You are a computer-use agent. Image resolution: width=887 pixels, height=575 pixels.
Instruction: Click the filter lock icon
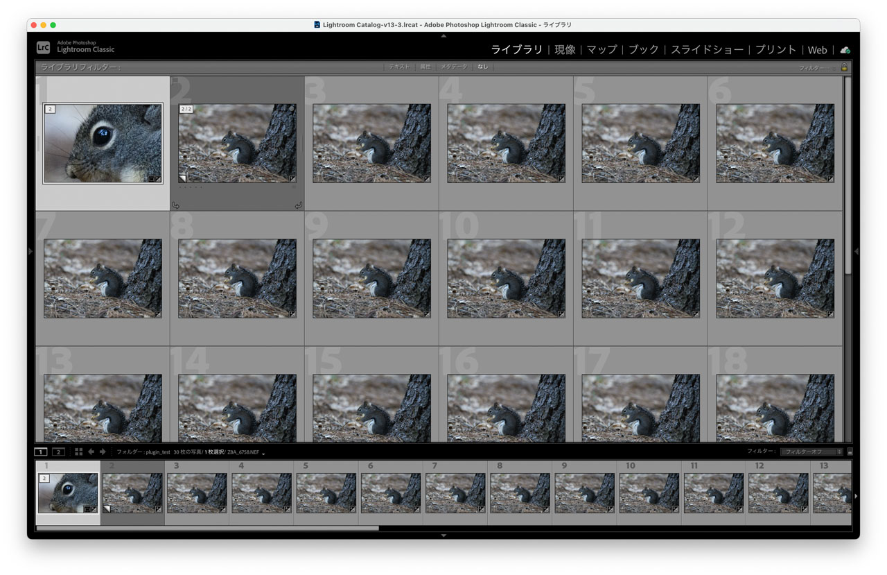point(844,67)
